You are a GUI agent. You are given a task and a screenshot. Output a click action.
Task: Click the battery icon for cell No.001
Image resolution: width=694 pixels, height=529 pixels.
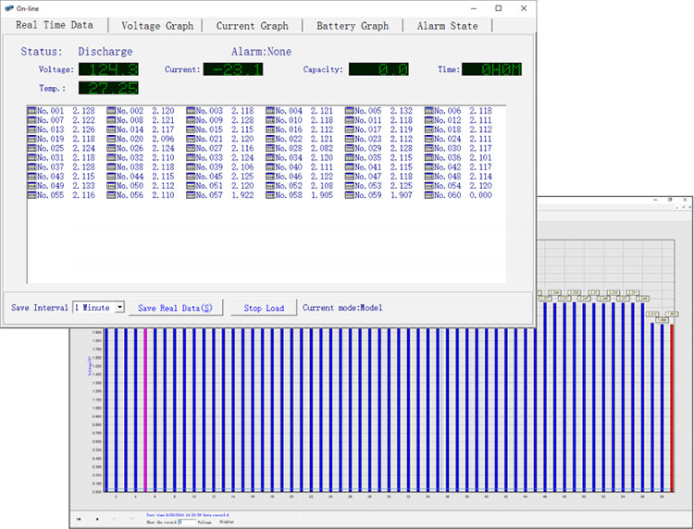(31, 111)
